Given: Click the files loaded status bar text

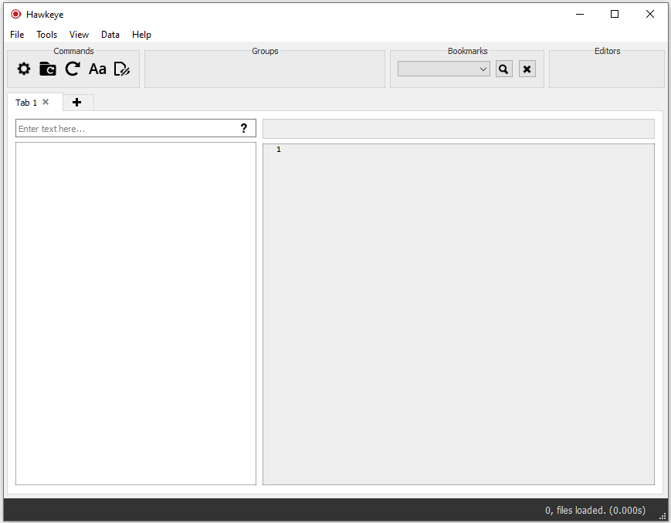Looking at the screenshot, I should [595, 510].
